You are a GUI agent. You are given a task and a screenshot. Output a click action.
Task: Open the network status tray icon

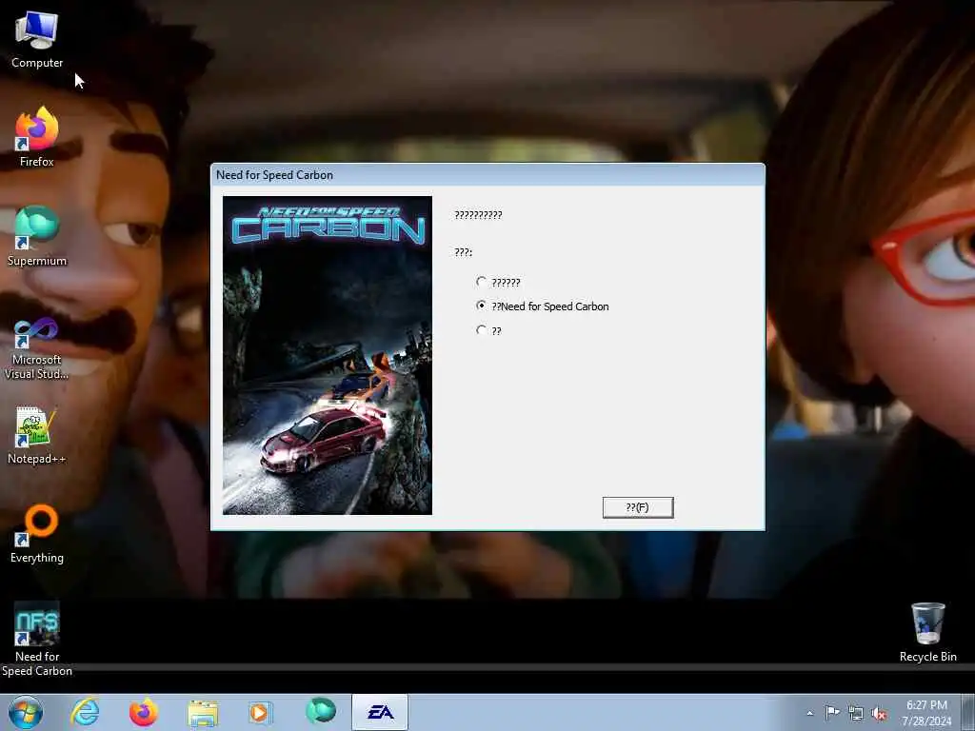(856, 714)
